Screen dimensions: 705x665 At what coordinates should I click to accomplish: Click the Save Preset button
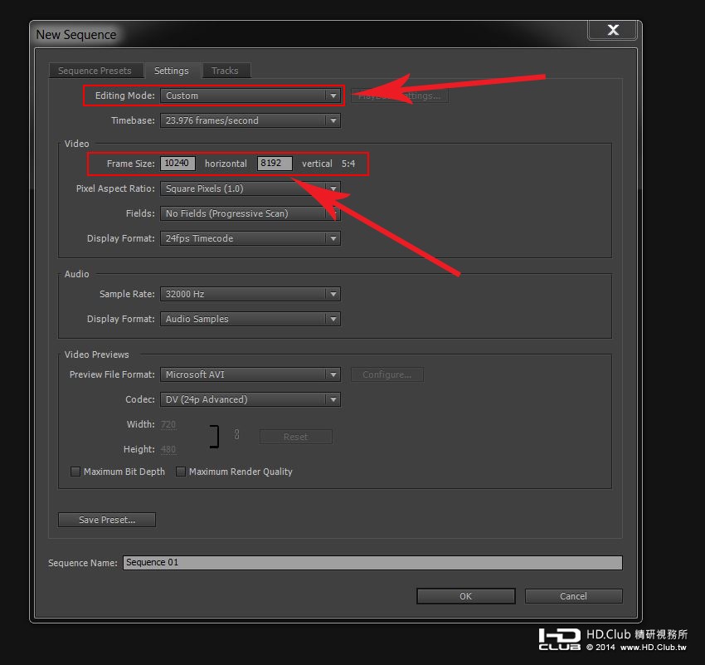107,520
